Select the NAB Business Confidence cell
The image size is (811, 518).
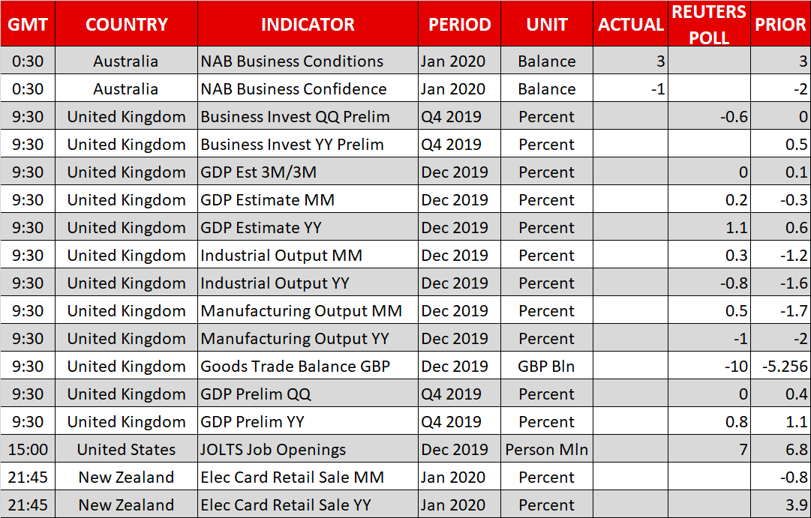pos(293,89)
